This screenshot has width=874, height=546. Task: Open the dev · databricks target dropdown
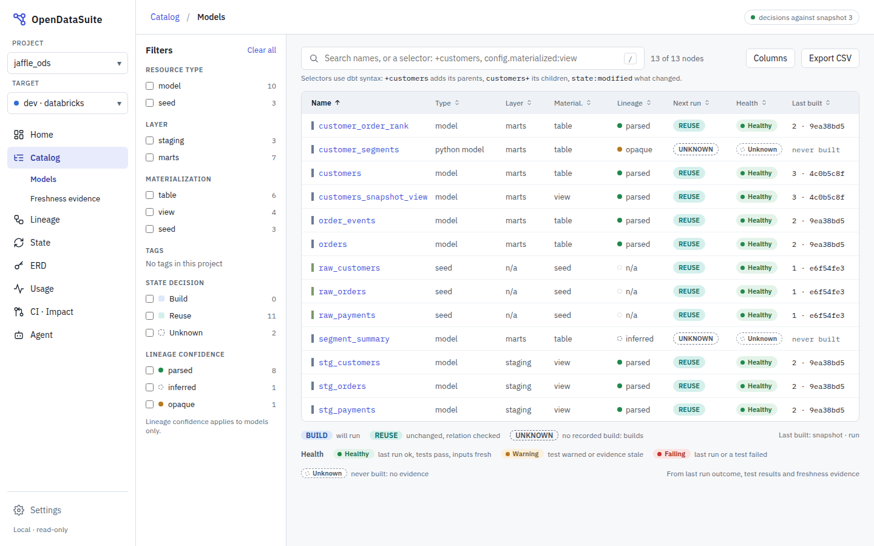click(x=67, y=103)
